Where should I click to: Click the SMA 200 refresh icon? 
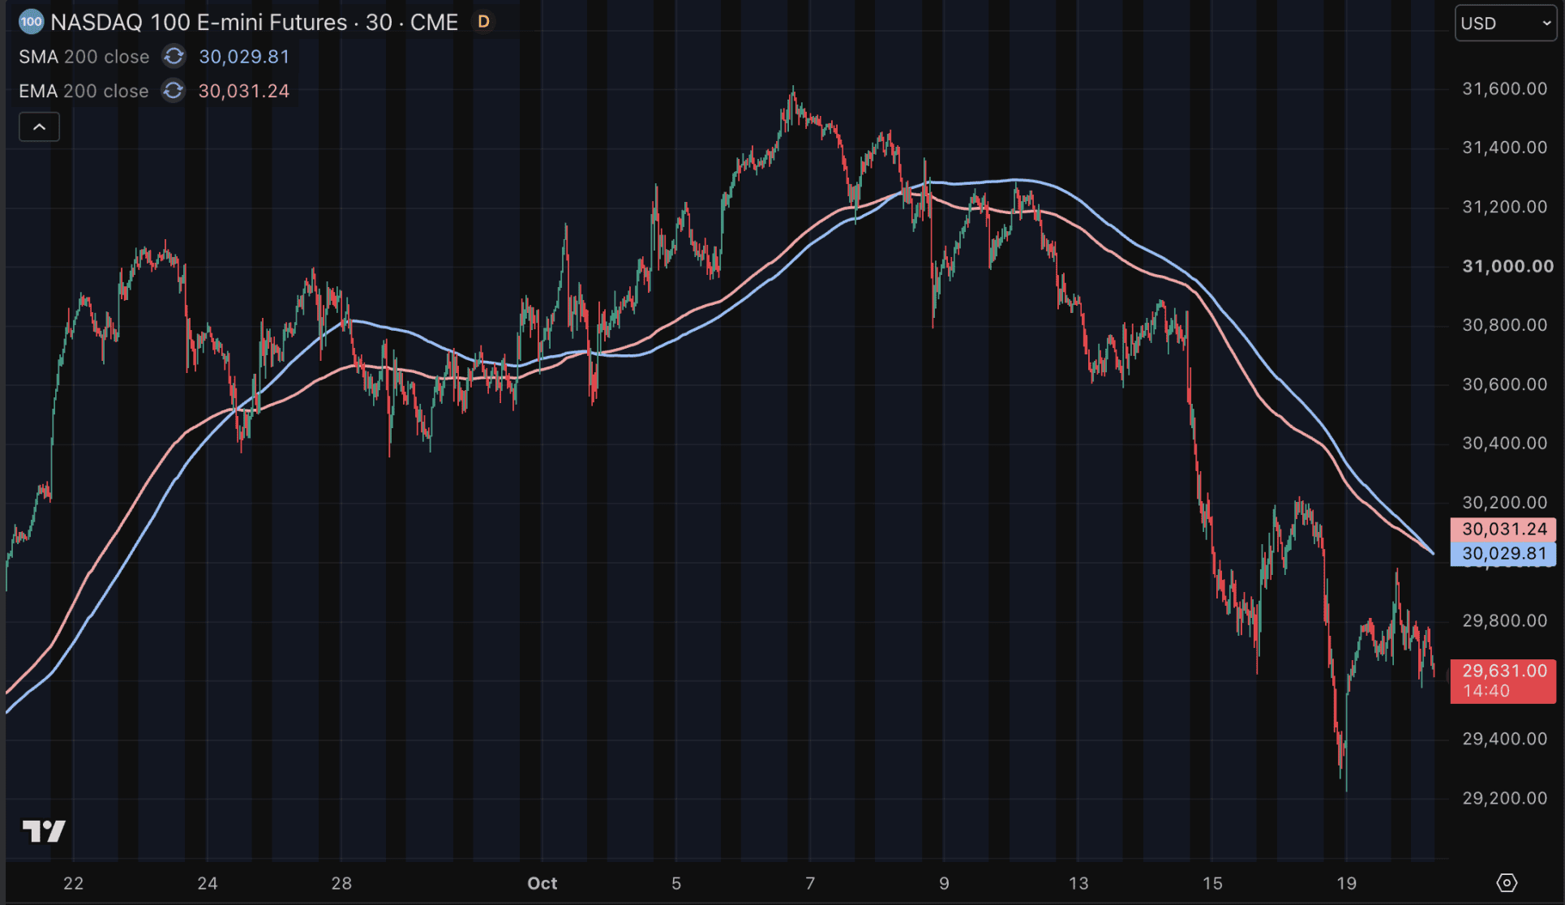coord(174,57)
